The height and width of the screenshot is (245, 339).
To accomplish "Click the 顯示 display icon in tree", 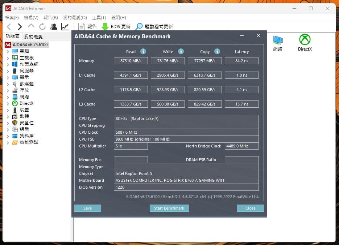I will pyautogui.click(x=15, y=77).
